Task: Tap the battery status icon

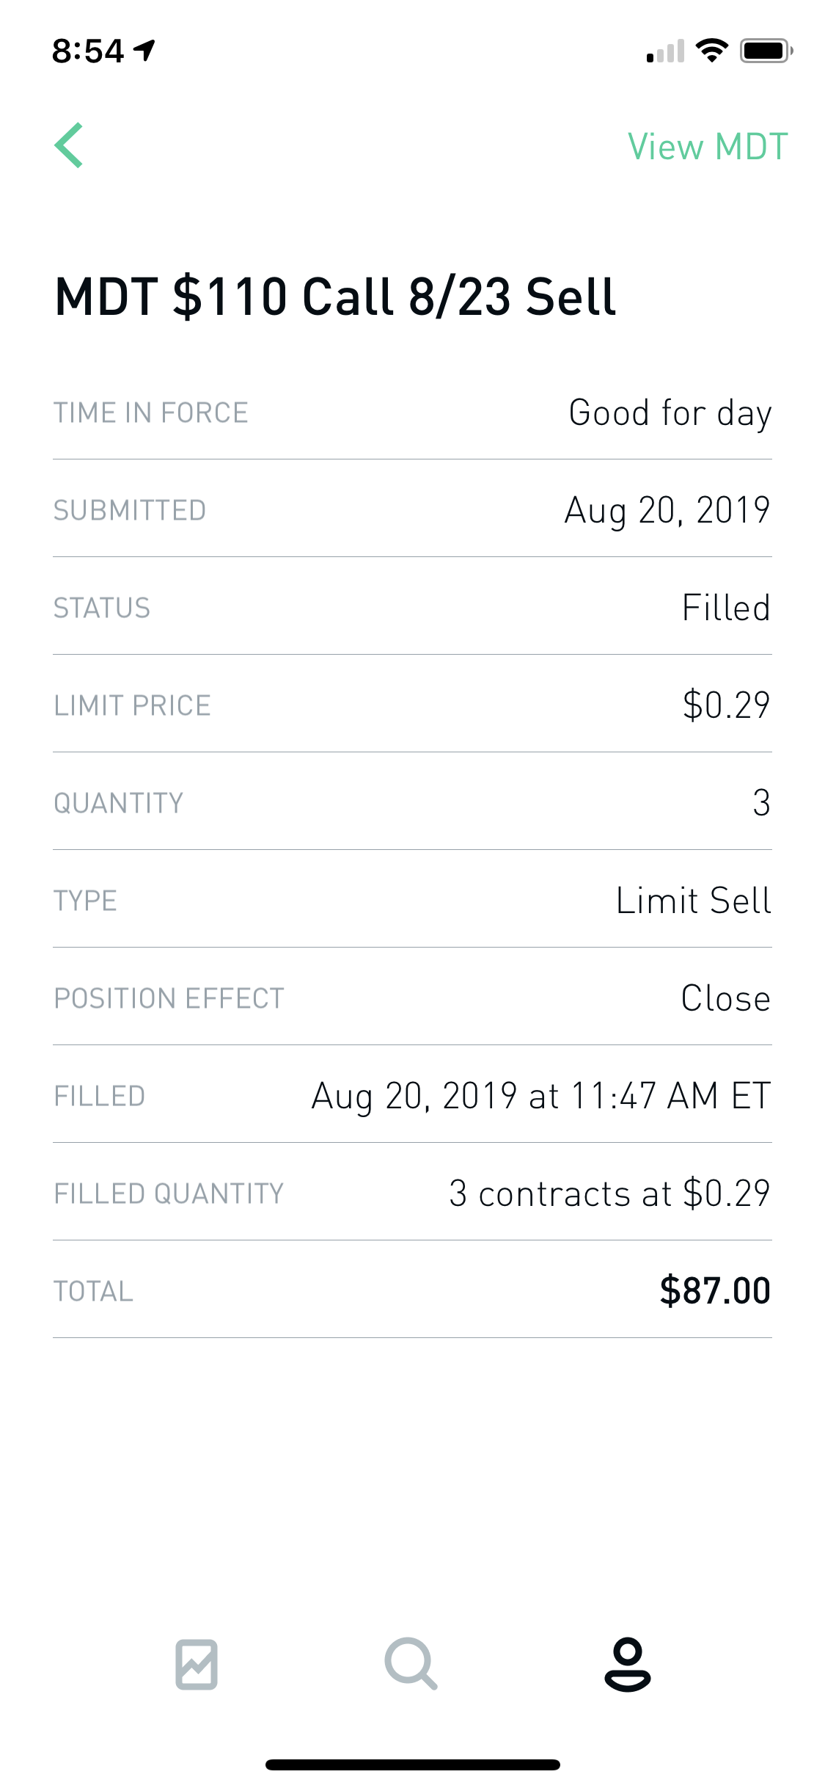Action: 766,51
